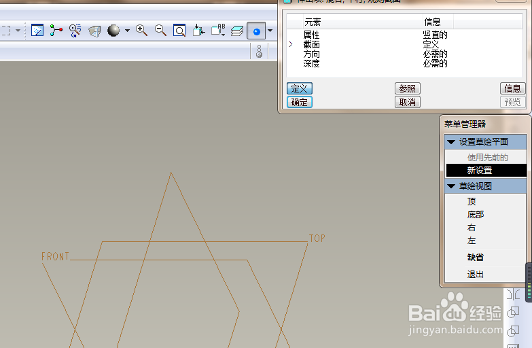
Task: Expand the appearance gallery dropdown arrow
Action: pos(270,31)
